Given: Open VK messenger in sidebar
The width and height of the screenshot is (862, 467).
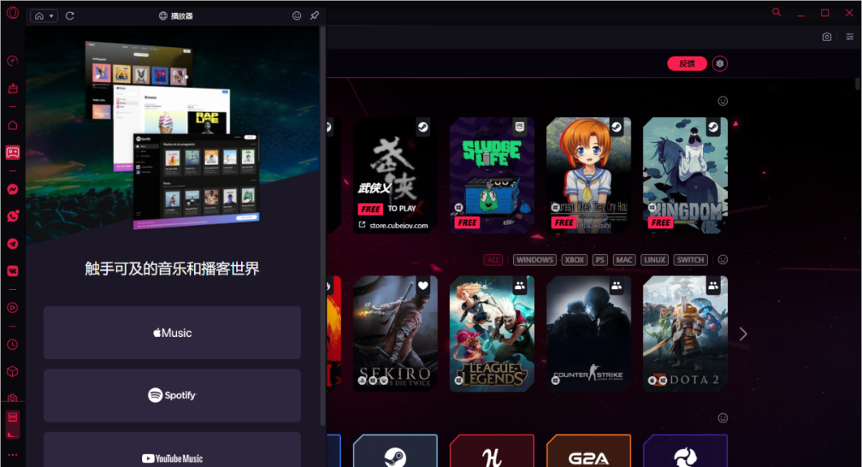Looking at the screenshot, I should coord(13,271).
